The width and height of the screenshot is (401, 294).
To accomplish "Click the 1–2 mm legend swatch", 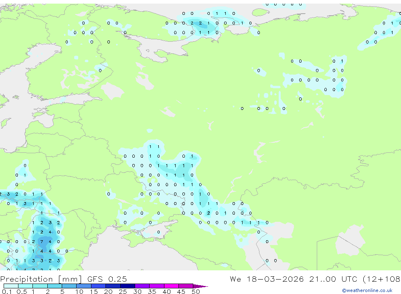I will point(40,286).
